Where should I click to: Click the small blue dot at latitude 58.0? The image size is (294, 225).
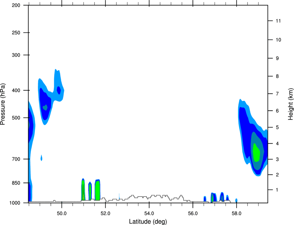(237, 200)
